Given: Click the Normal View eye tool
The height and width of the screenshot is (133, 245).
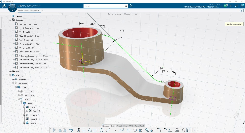Looking at the screenshot, I should (79, 130).
